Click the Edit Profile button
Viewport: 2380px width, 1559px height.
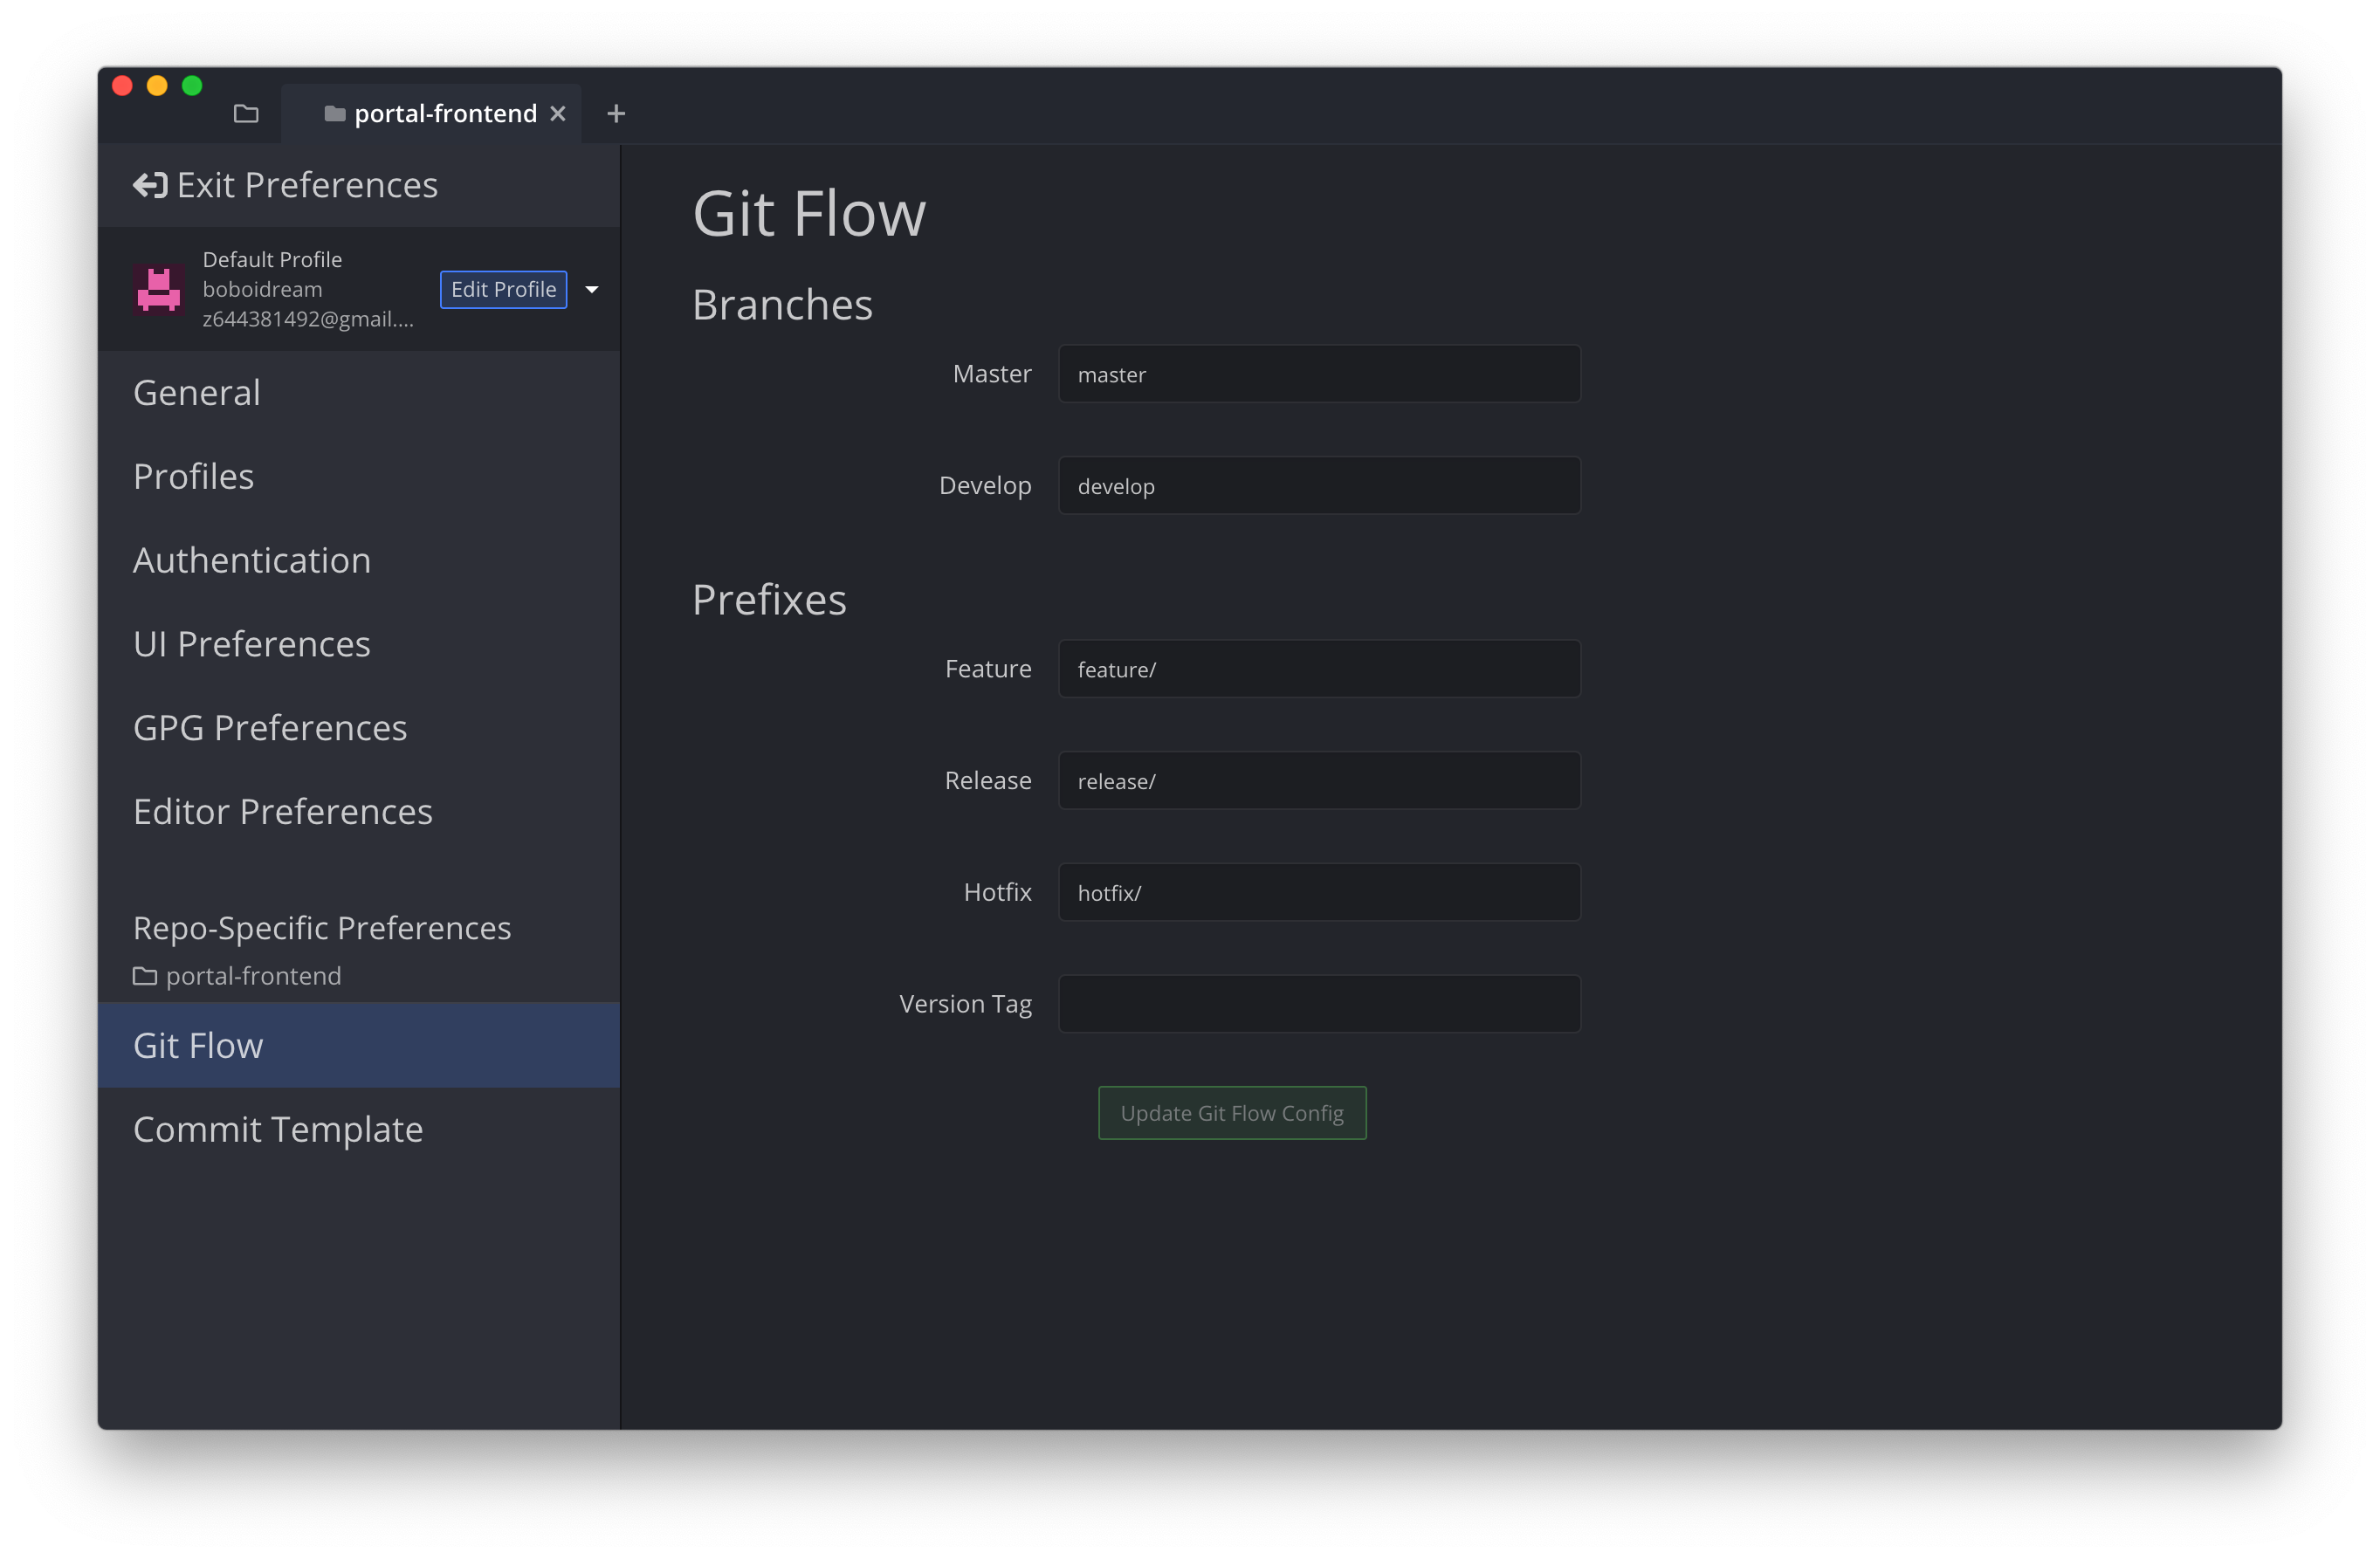coord(503,289)
